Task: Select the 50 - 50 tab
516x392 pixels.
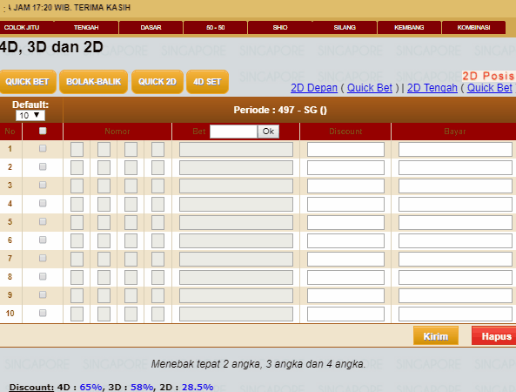Action: pyautogui.click(x=216, y=27)
